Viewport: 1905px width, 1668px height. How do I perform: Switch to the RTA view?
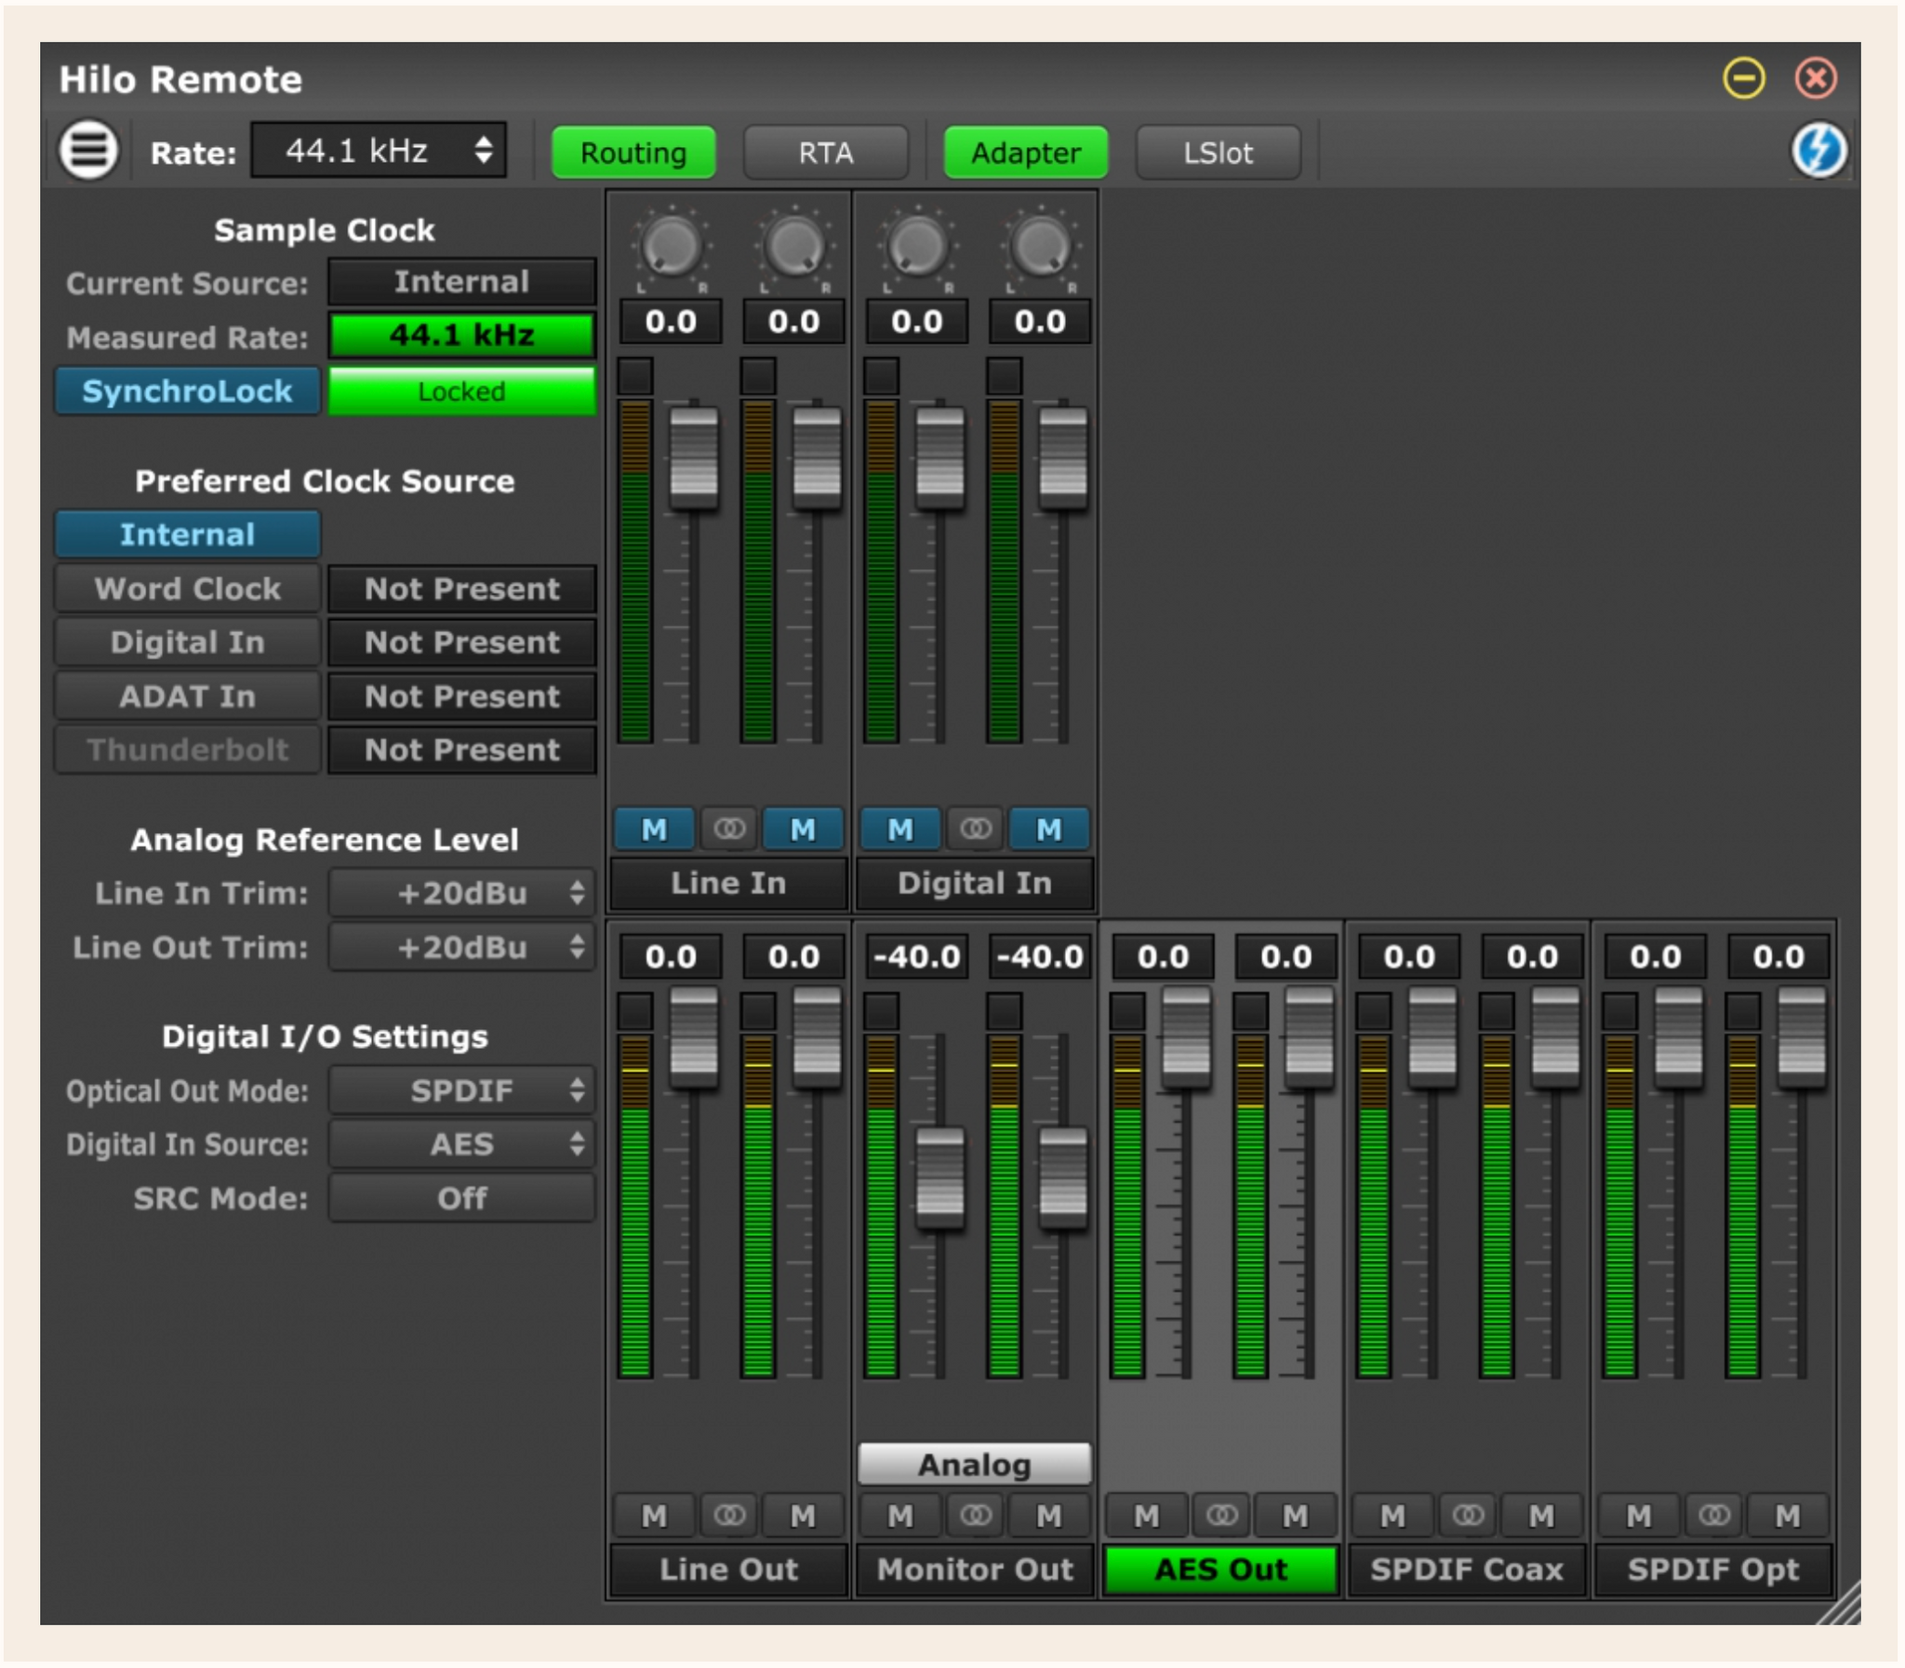tap(827, 152)
